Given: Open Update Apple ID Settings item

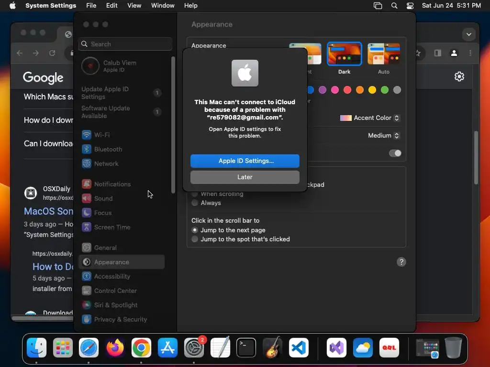Looking at the screenshot, I should 122,93.
